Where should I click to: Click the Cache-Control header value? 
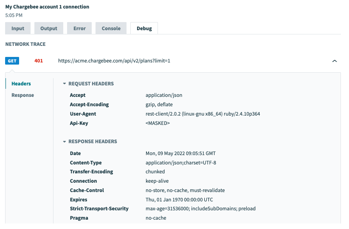(x=185, y=190)
